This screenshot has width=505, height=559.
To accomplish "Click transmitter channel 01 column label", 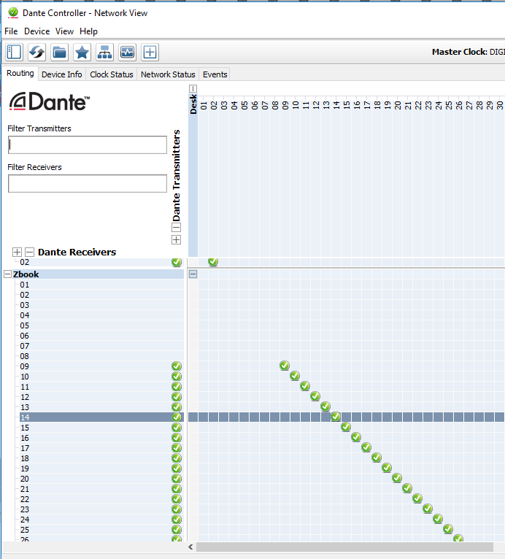I will (204, 105).
